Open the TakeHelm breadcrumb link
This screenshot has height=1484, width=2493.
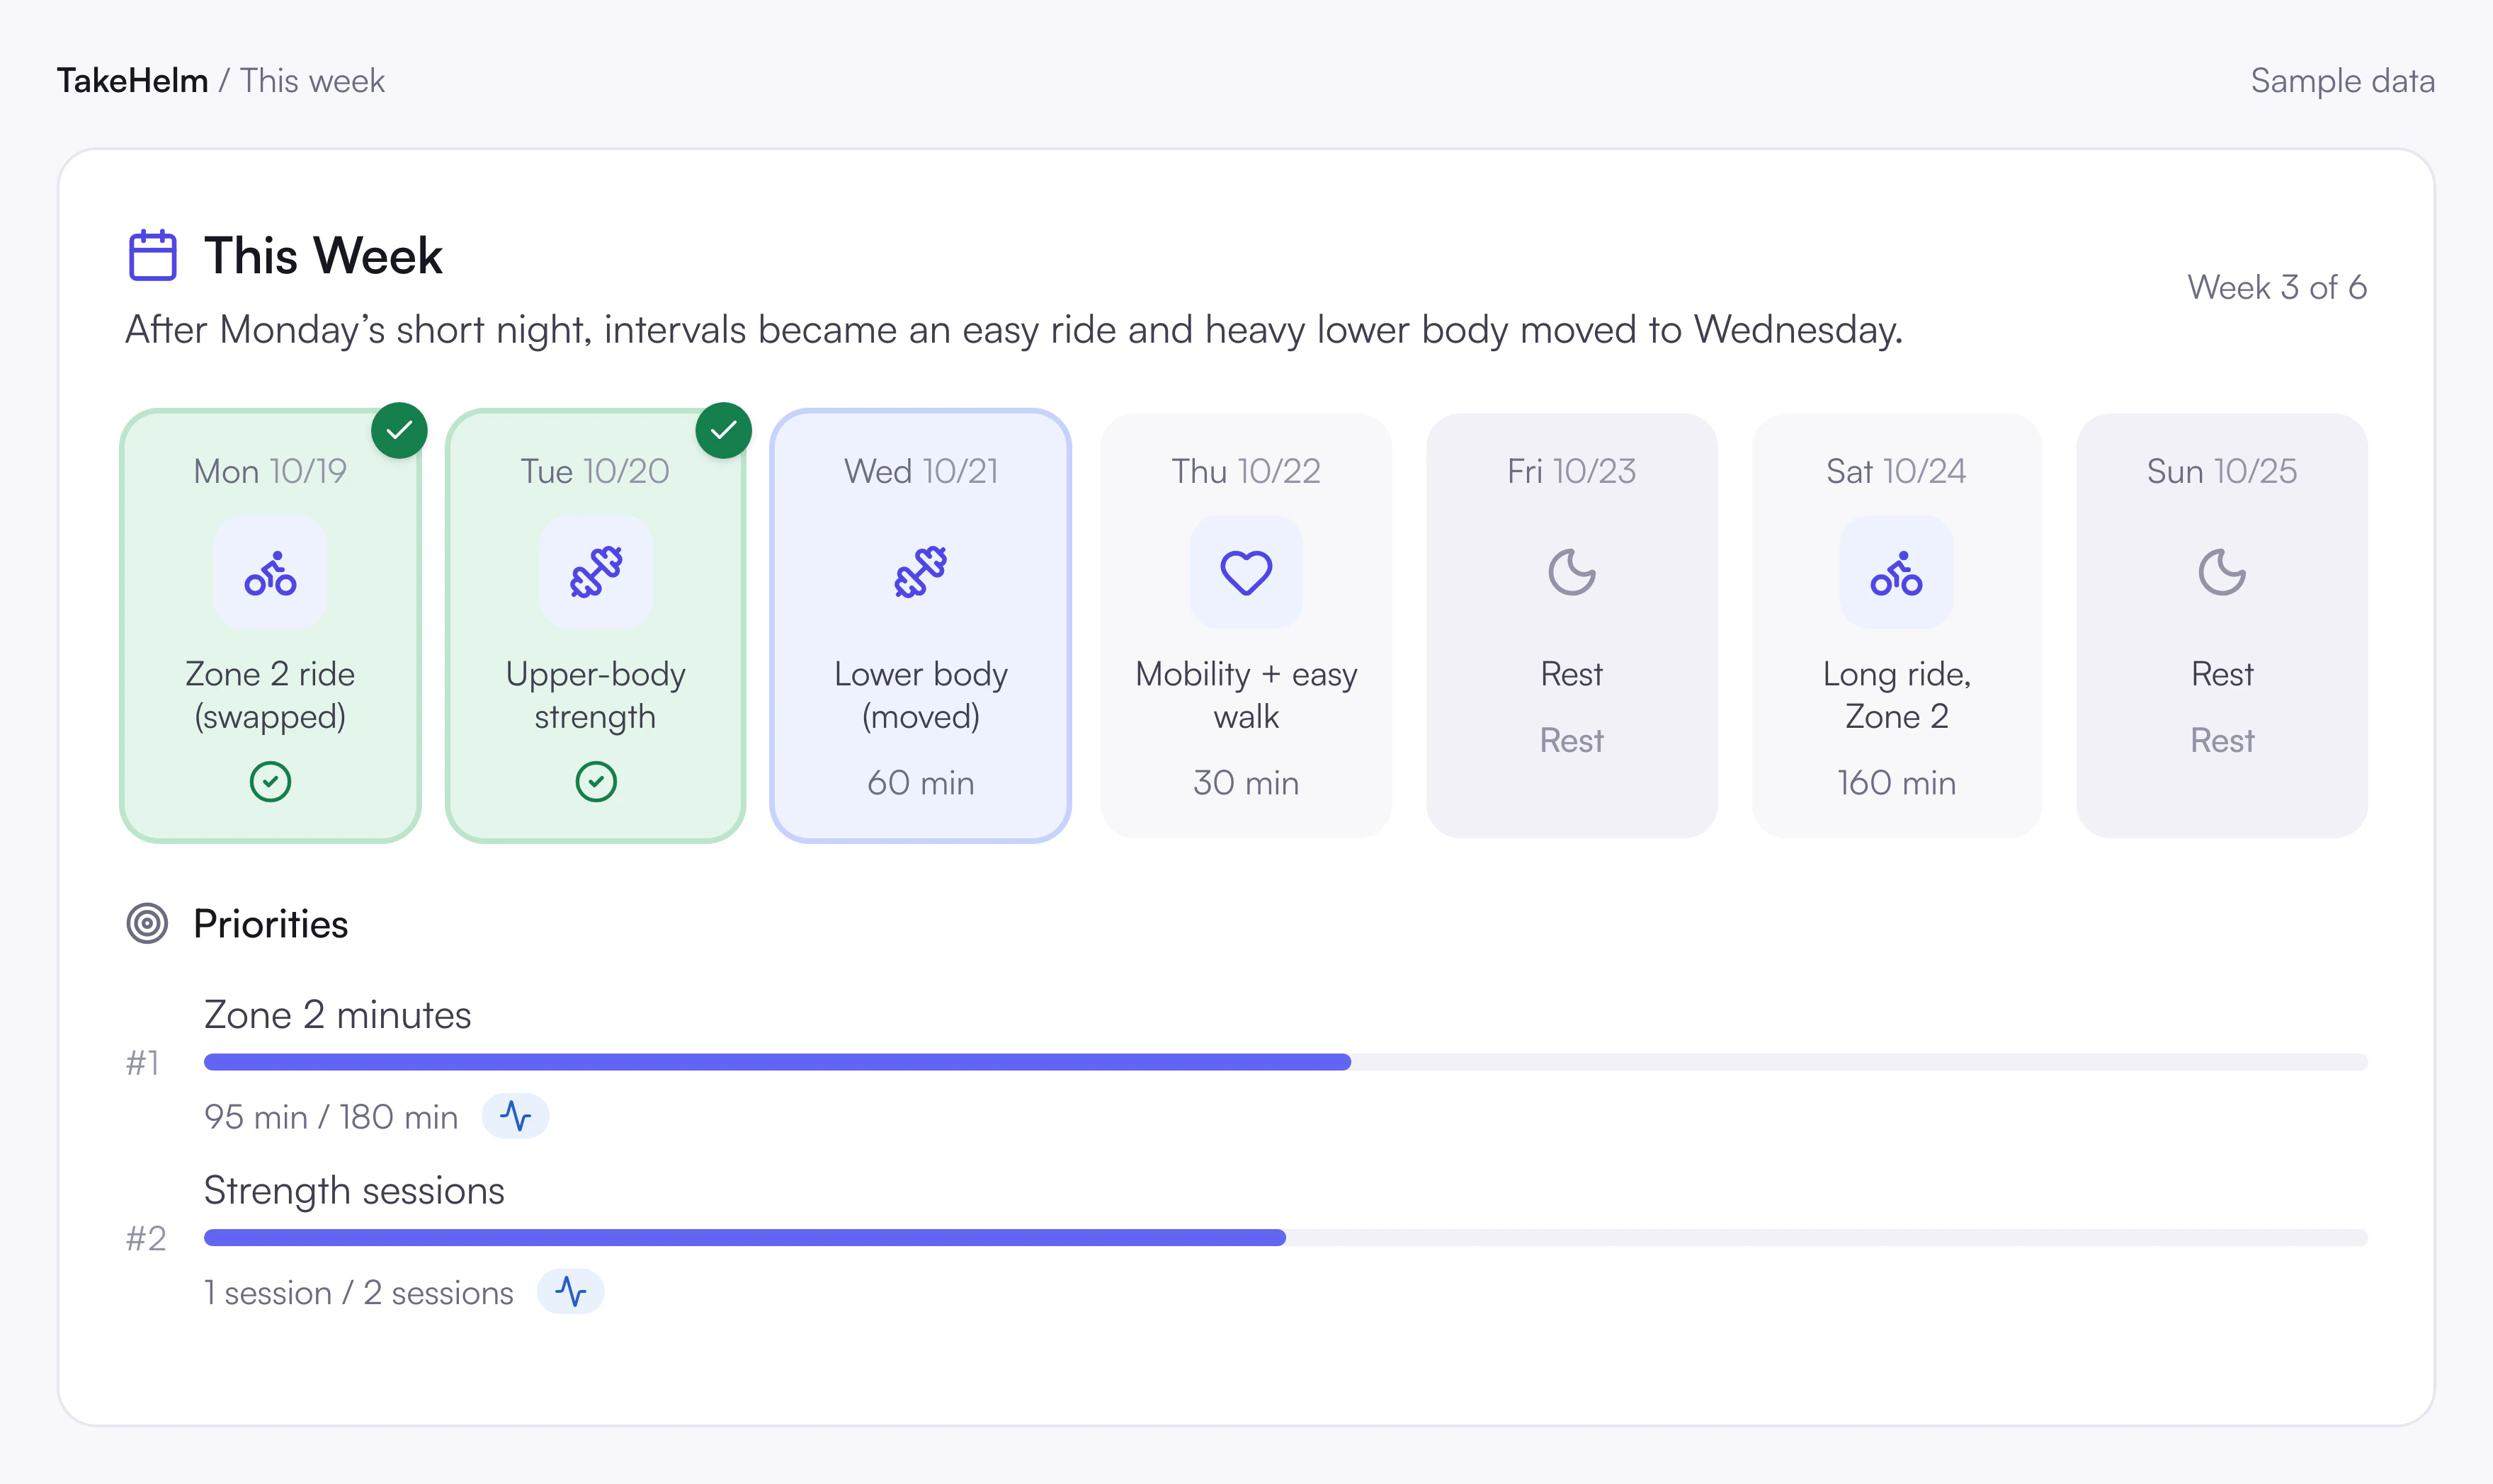[x=132, y=81]
